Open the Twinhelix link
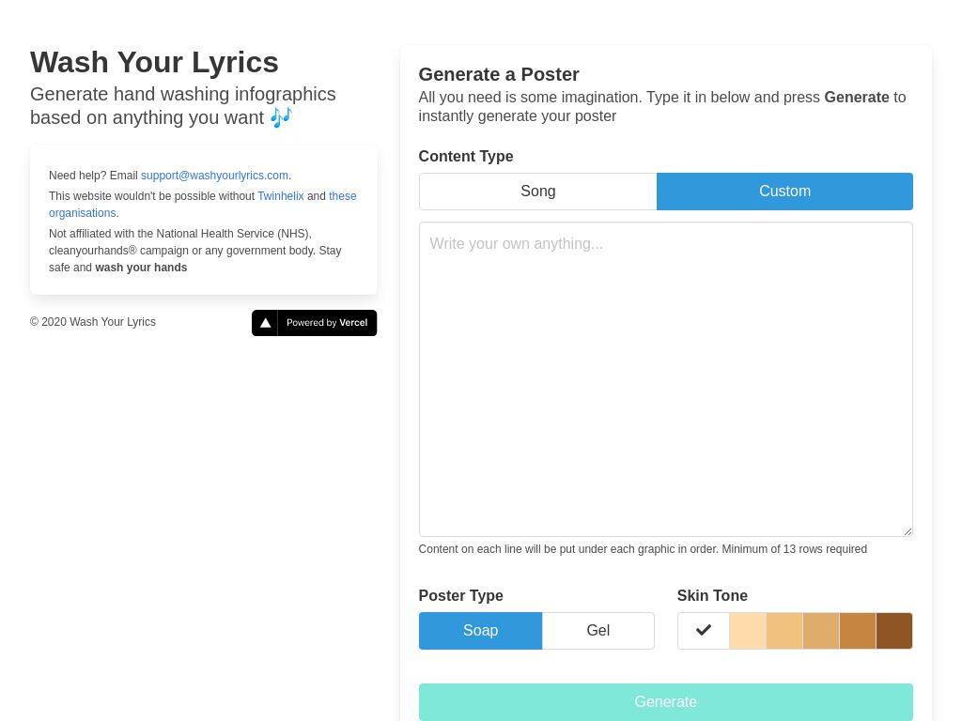The width and height of the screenshot is (962, 721). coord(280,196)
